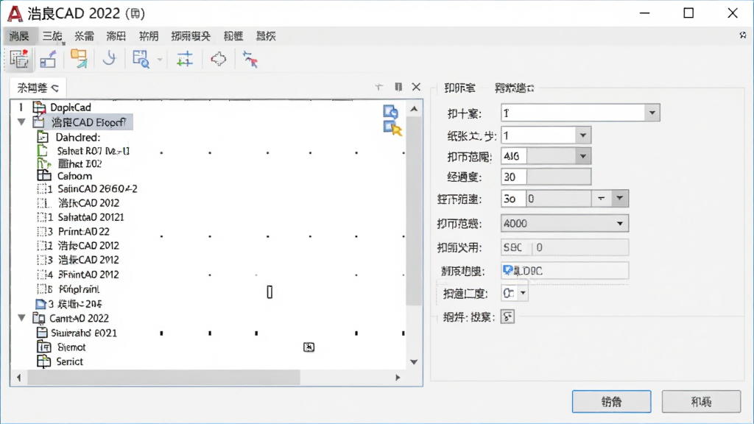The width and height of the screenshot is (754, 424).
Task: Click the icon before DophCad tree row
Action: 39,107
